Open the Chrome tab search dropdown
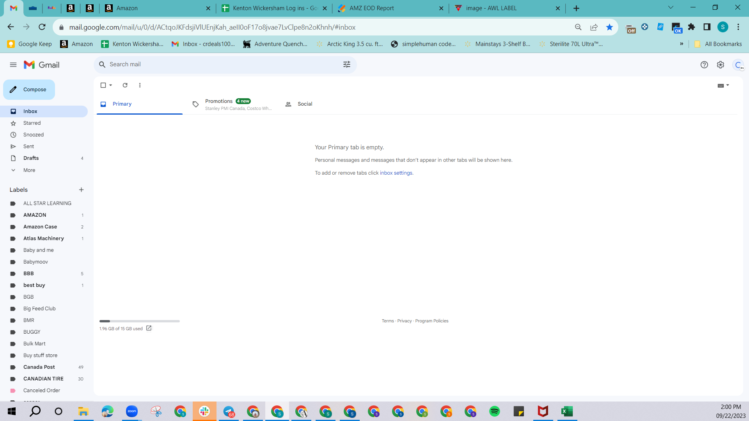749x421 pixels. point(671,7)
